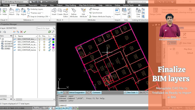Open the View Scale dropdown arrow

[147, 92]
